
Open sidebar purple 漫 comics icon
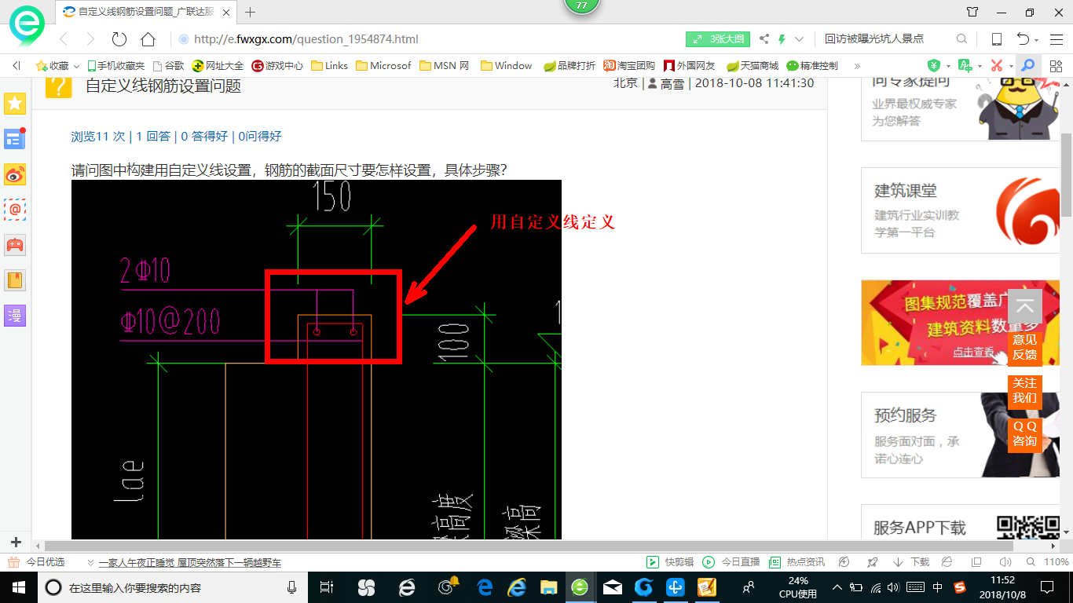[x=15, y=316]
